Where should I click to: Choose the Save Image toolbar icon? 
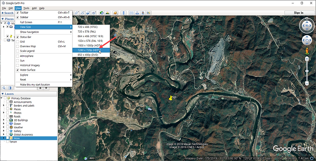(x=143, y=13)
